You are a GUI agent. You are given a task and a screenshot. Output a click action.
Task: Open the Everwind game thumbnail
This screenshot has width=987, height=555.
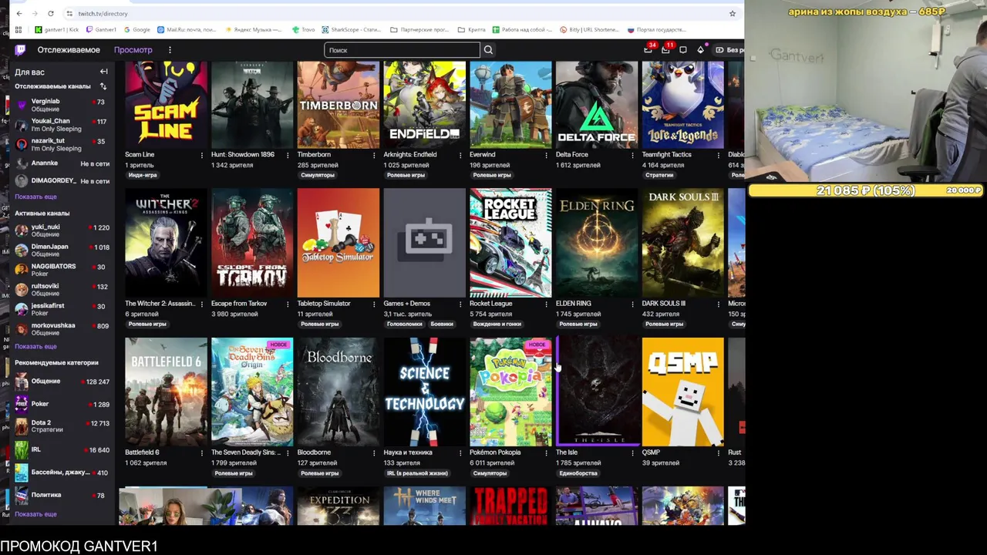click(510, 105)
